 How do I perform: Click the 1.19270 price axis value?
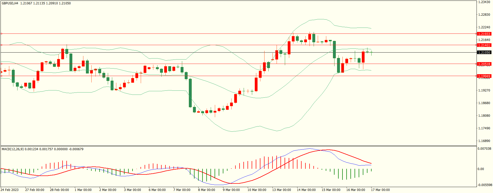tap(484, 90)
